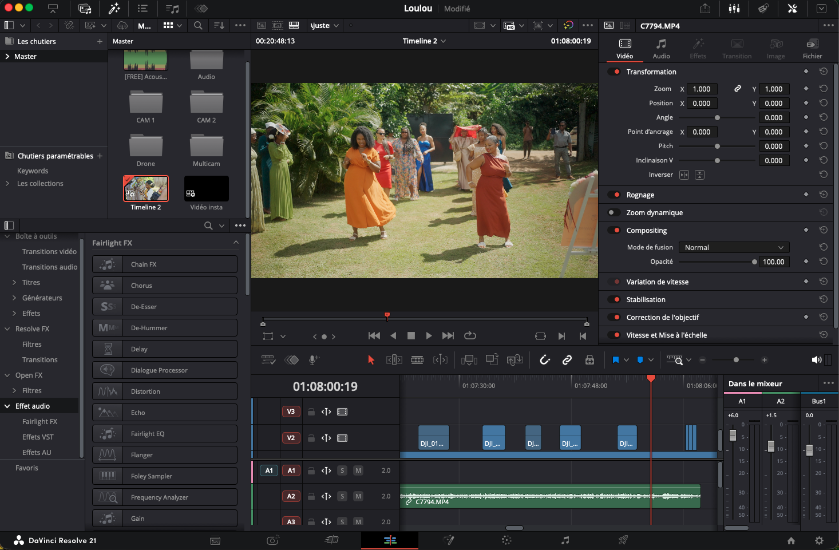Select the Vidéo inspector tab
Image resolution: width=839 pixels, height=550 pixels.
(x=624, y=49)
